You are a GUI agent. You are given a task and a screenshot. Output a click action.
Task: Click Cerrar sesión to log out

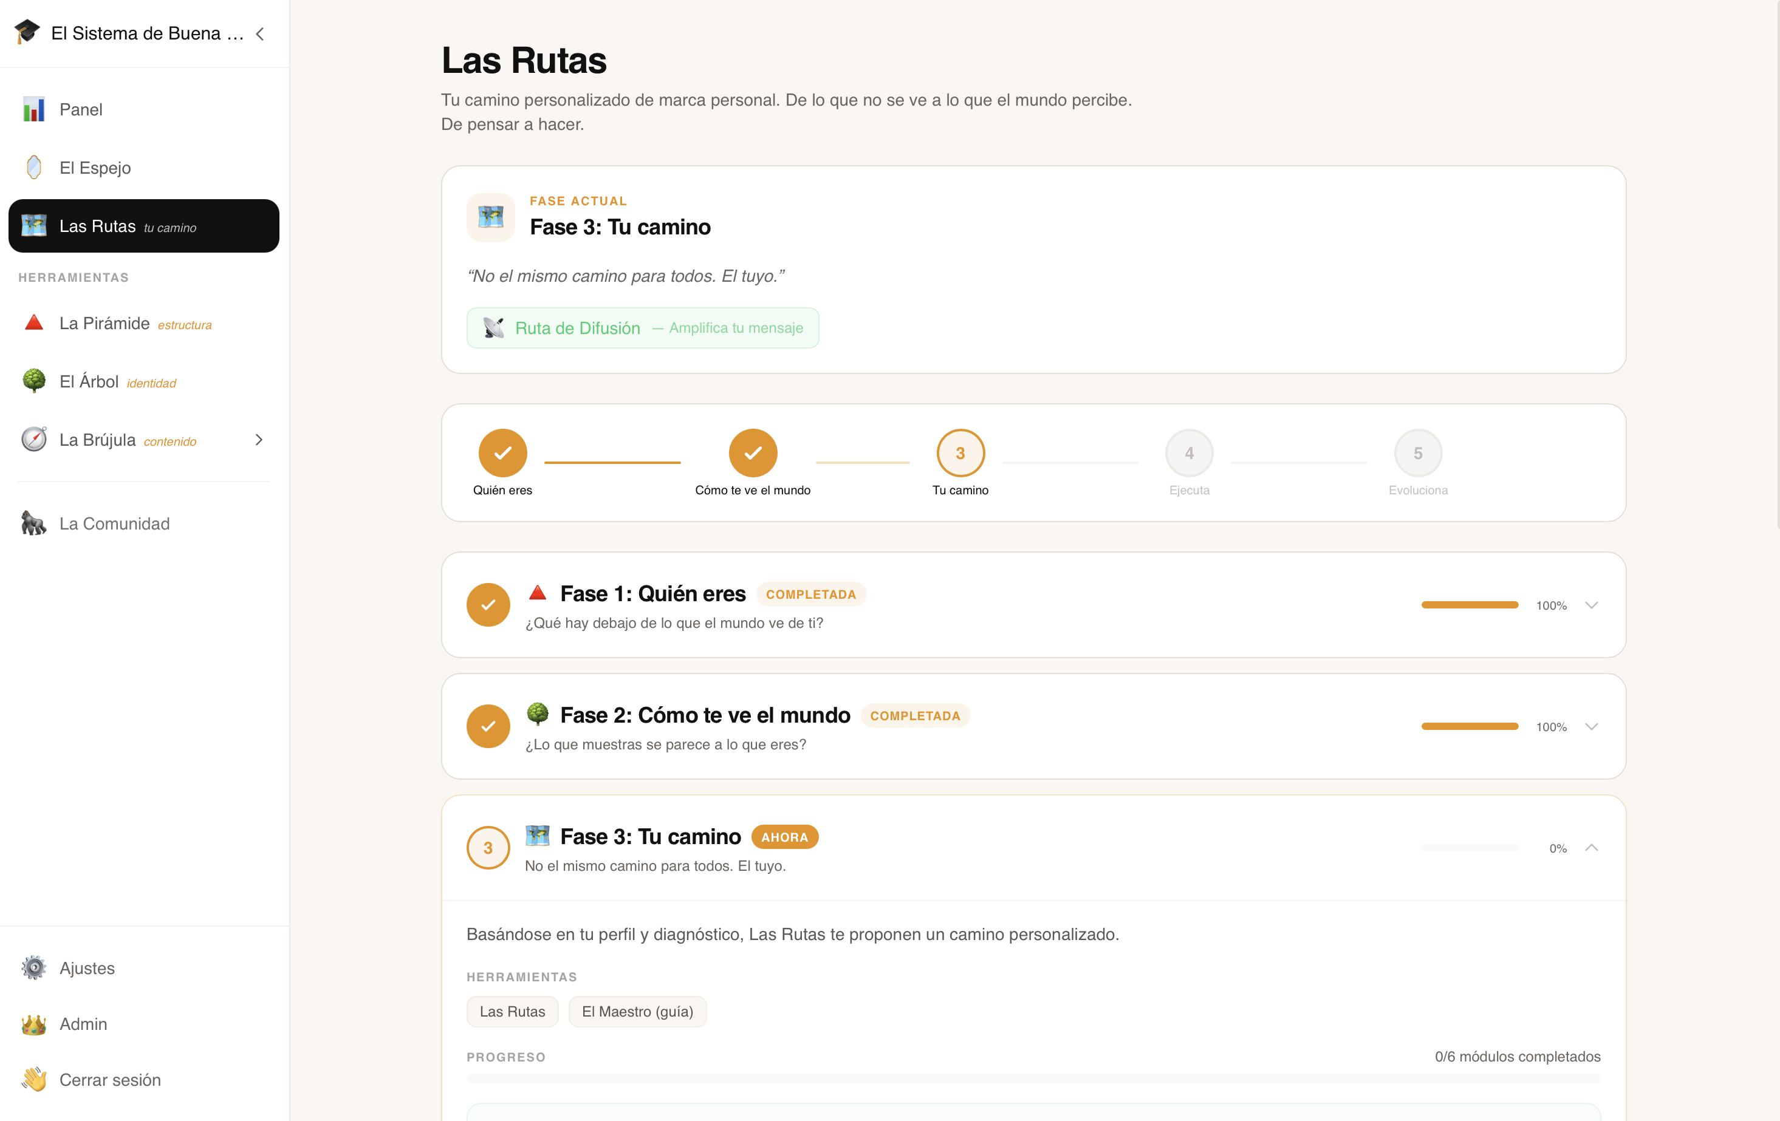coord(144,1080)
